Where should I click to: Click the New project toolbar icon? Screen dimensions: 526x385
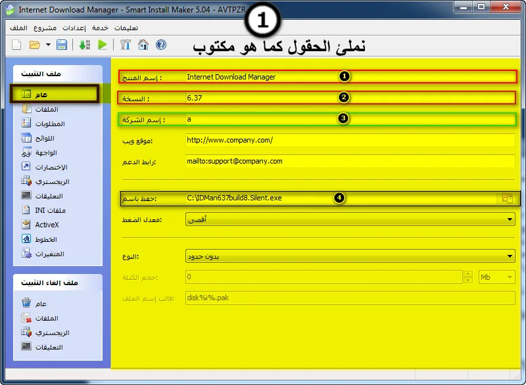16,45
